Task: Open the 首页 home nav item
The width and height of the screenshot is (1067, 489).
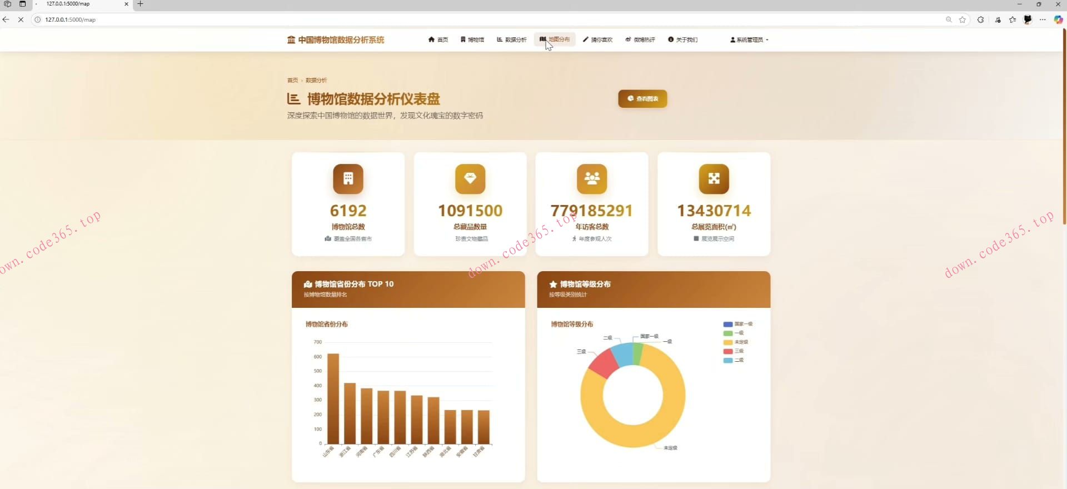Action: [x=438, y=40]
